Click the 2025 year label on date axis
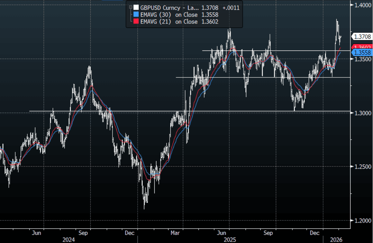The image size is (373, 243). [x=230, y=239]
